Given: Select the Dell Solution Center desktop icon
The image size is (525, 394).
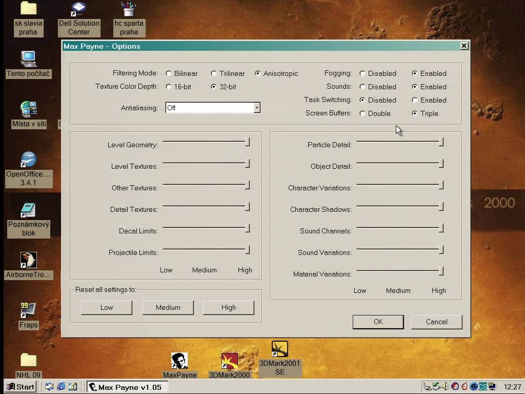Looking at the screenshot, I should pos(78,9).
